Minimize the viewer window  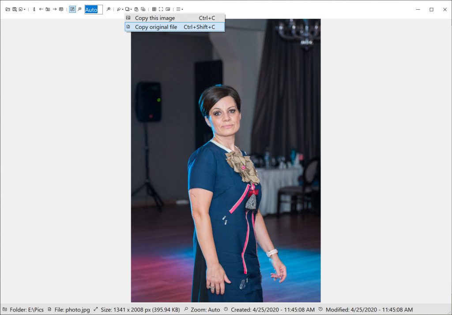[x=418, y=10]
